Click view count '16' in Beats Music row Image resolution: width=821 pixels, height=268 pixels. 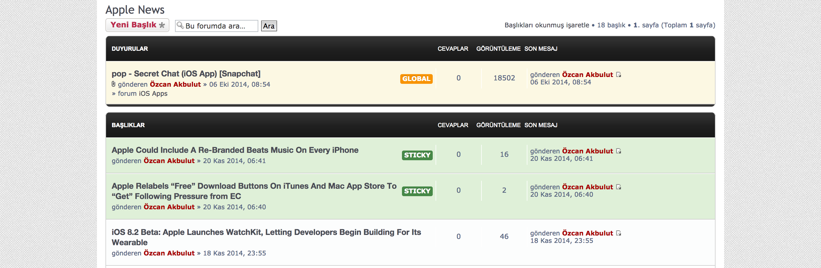tap(504, 155)
